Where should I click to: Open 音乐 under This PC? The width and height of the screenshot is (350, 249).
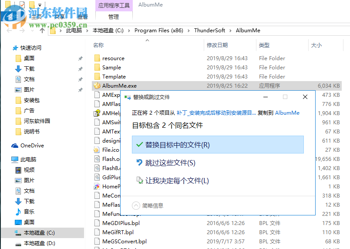pos(29,211)
